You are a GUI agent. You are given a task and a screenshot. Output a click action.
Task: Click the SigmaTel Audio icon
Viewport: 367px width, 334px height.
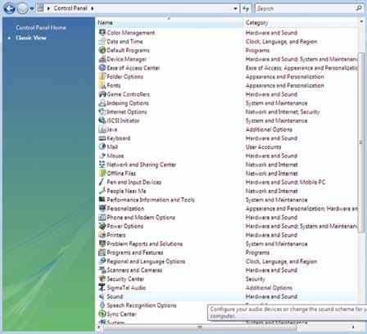coord(102,287)
